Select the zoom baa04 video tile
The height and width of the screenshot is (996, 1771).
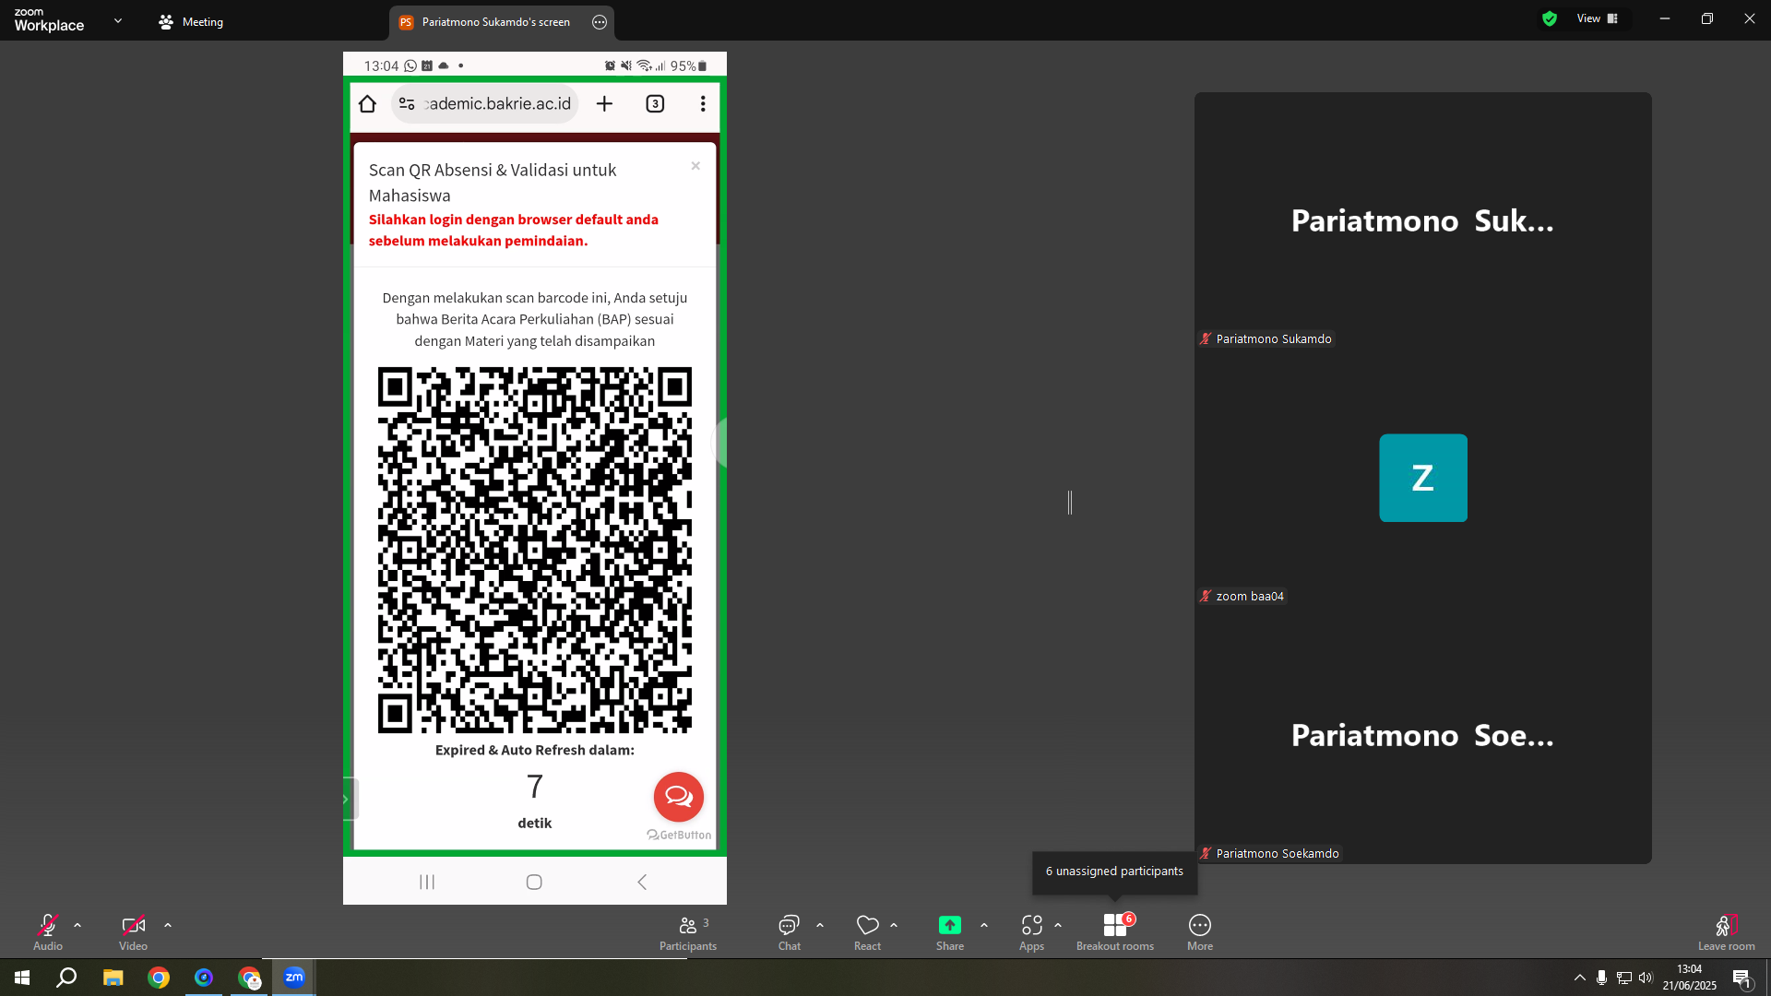click(x=1422, y=478)
